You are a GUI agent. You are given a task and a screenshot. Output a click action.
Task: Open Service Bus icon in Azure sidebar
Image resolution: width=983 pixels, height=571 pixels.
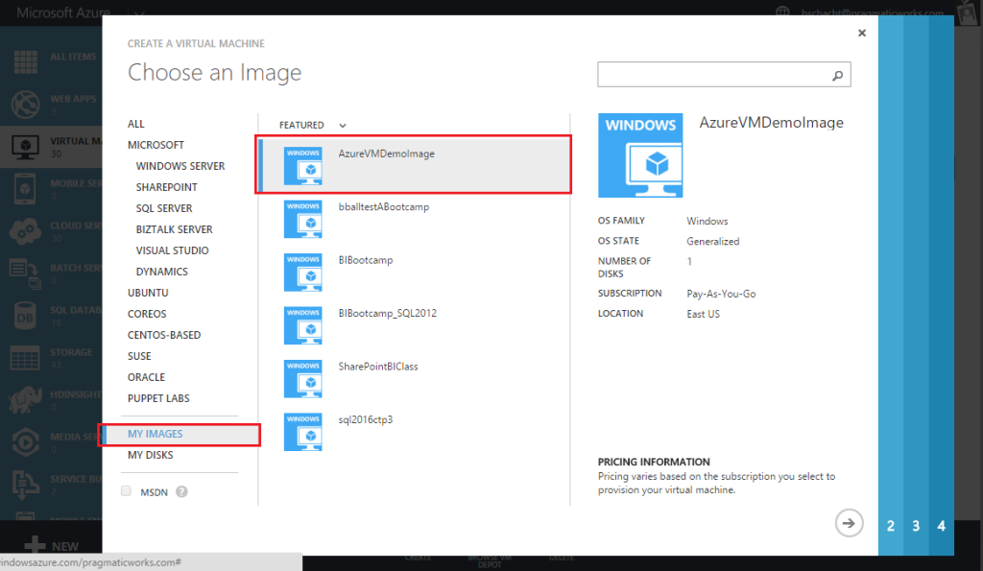26,485
